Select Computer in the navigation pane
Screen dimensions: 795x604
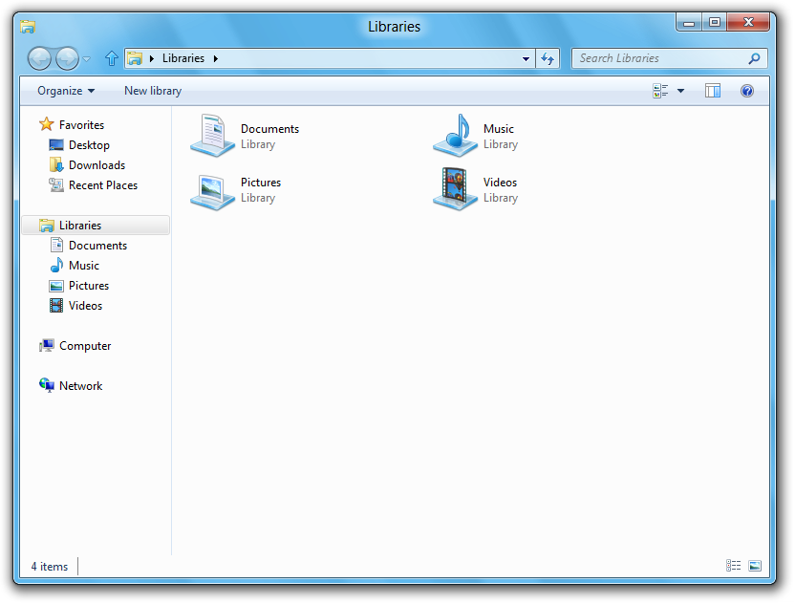(x=85, y=346)
